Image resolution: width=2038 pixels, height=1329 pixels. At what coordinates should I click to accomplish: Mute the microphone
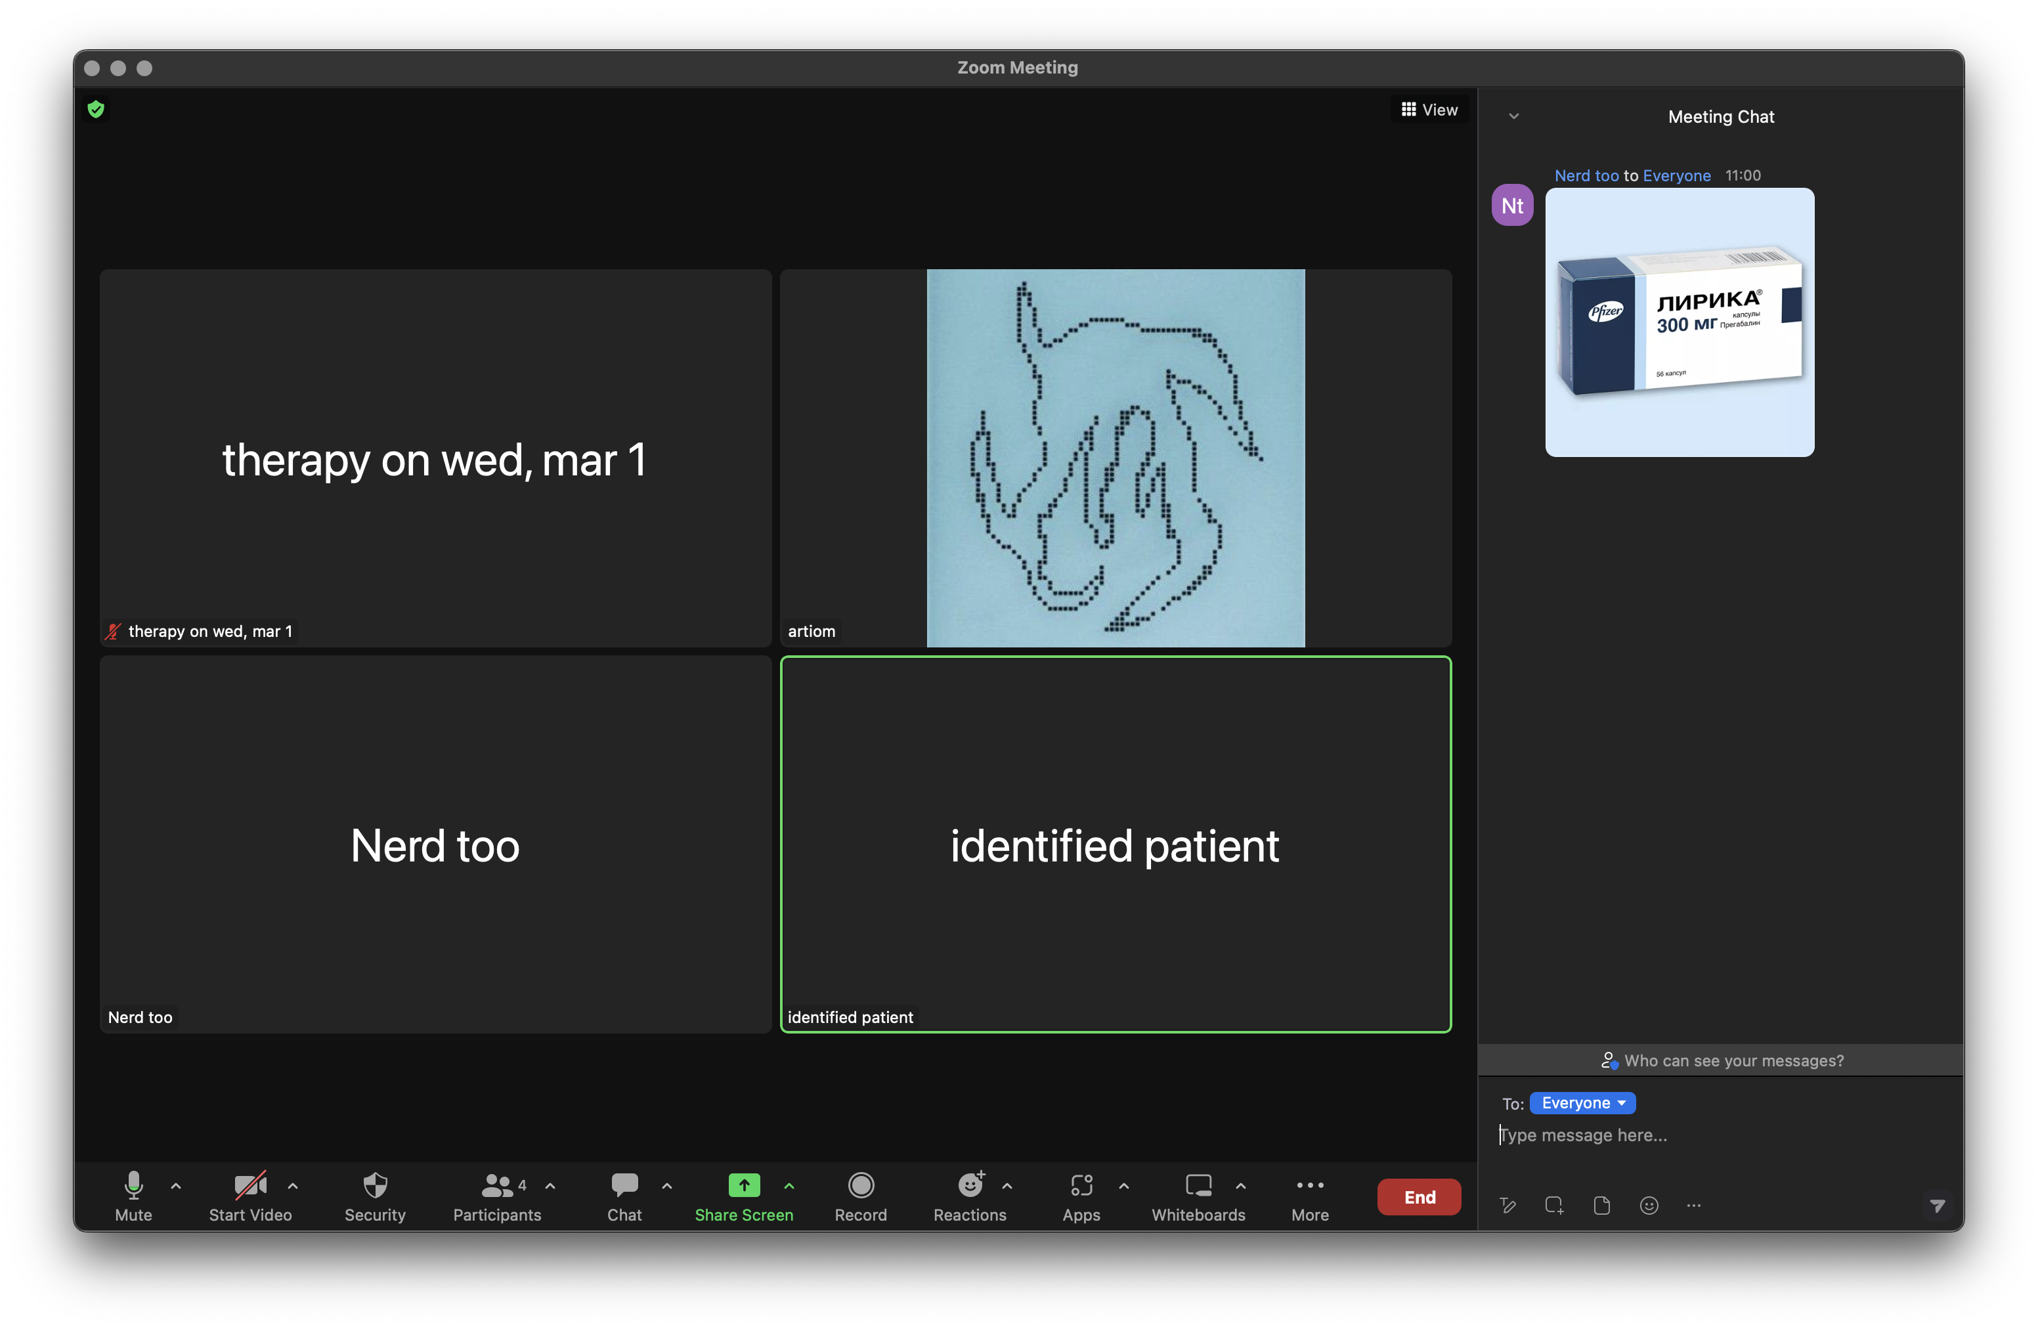point(133,1196)
